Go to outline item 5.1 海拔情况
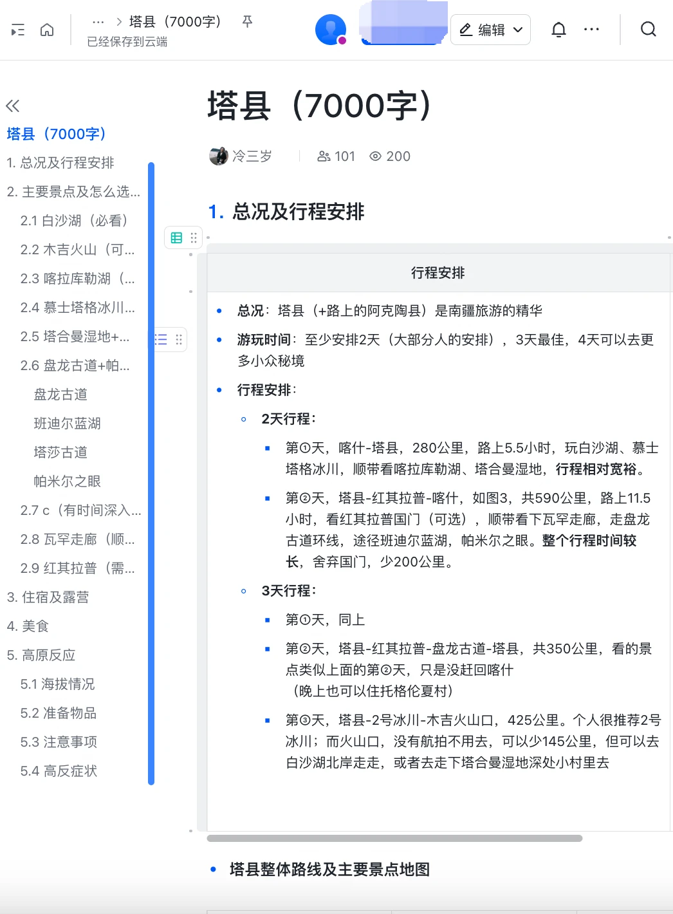This screenshot has height=914, width=673. click(x=58, y=684)
